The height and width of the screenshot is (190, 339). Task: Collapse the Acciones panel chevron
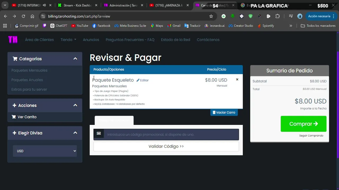tap(75, 105)
